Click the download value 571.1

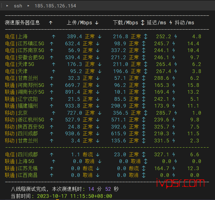[x=119, y=120]
